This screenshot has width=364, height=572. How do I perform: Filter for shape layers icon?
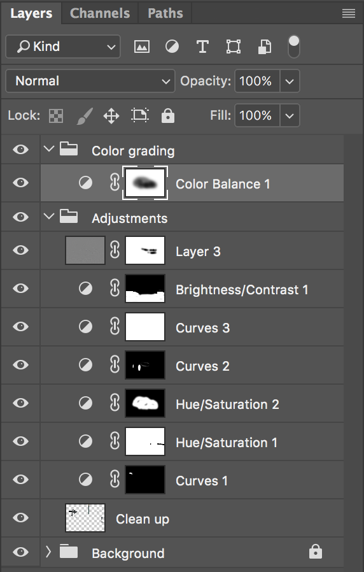click(x=233, y=46)
